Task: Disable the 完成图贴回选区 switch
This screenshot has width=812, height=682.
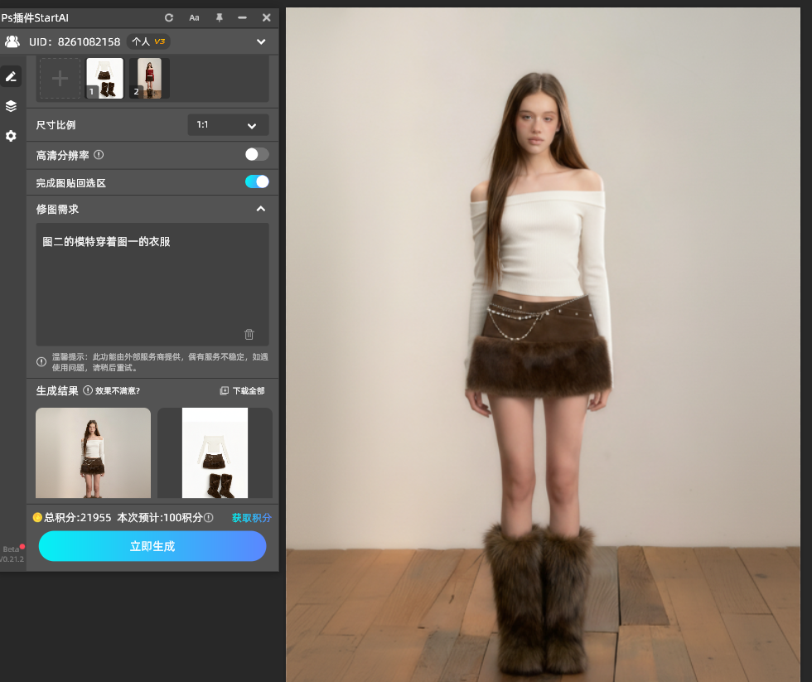Action: point(257,182)
